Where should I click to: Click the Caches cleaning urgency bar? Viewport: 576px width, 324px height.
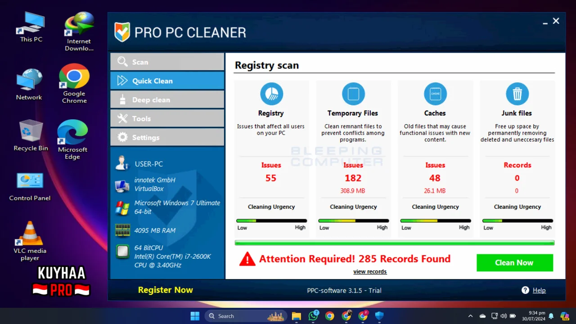tap(435, 221)
